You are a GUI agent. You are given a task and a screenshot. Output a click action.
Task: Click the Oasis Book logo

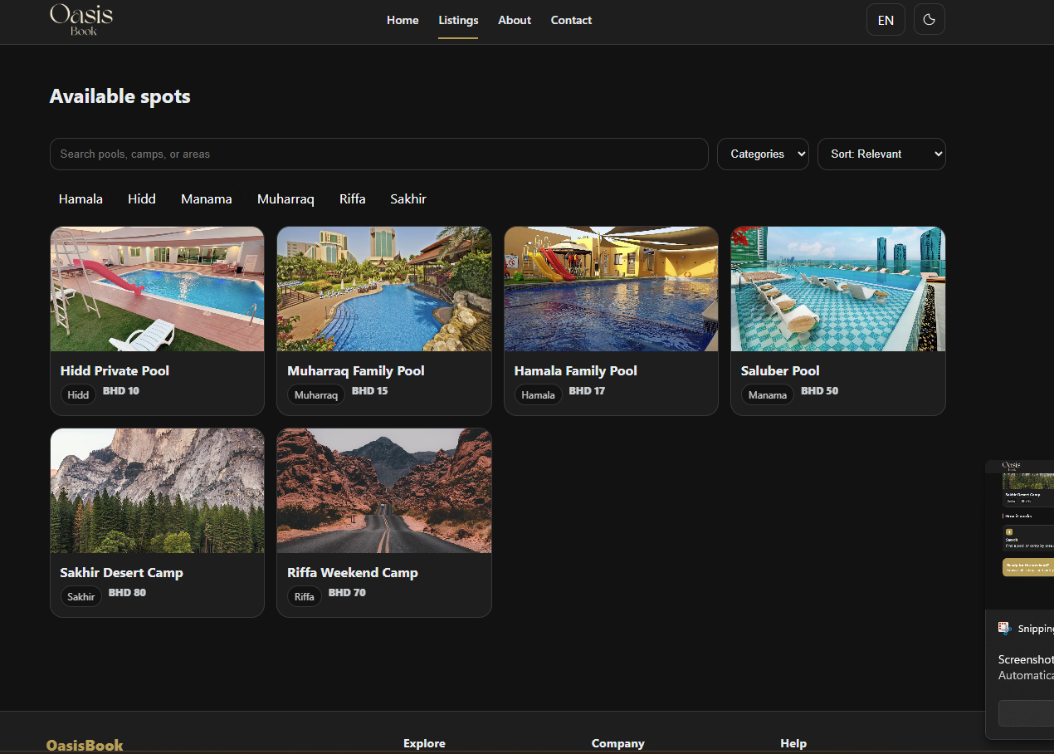81,19
